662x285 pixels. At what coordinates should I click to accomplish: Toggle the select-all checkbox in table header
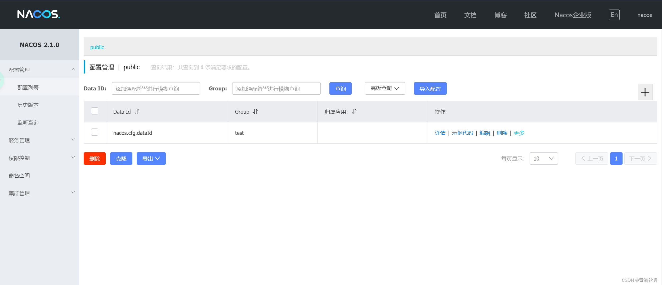click(95, 111)
